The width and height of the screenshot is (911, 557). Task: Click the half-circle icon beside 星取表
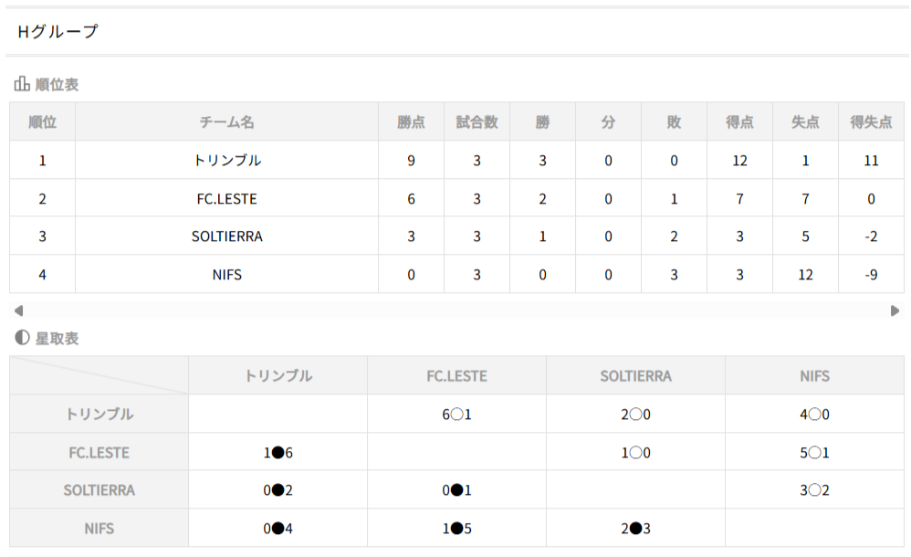point(22,338)
